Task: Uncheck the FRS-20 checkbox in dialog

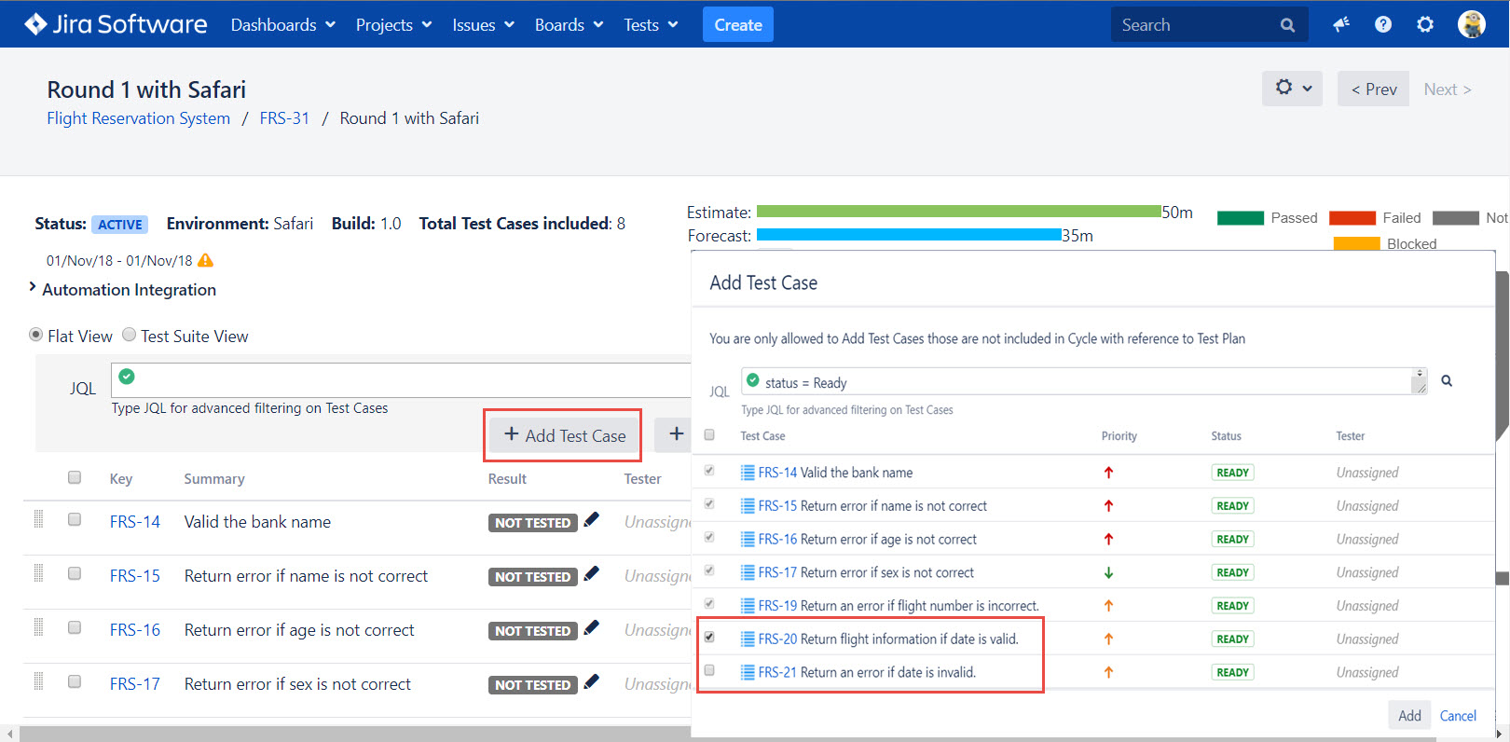Action: pyautogui.click(x=709, y=637)
